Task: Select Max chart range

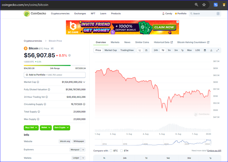Action: 189,50
